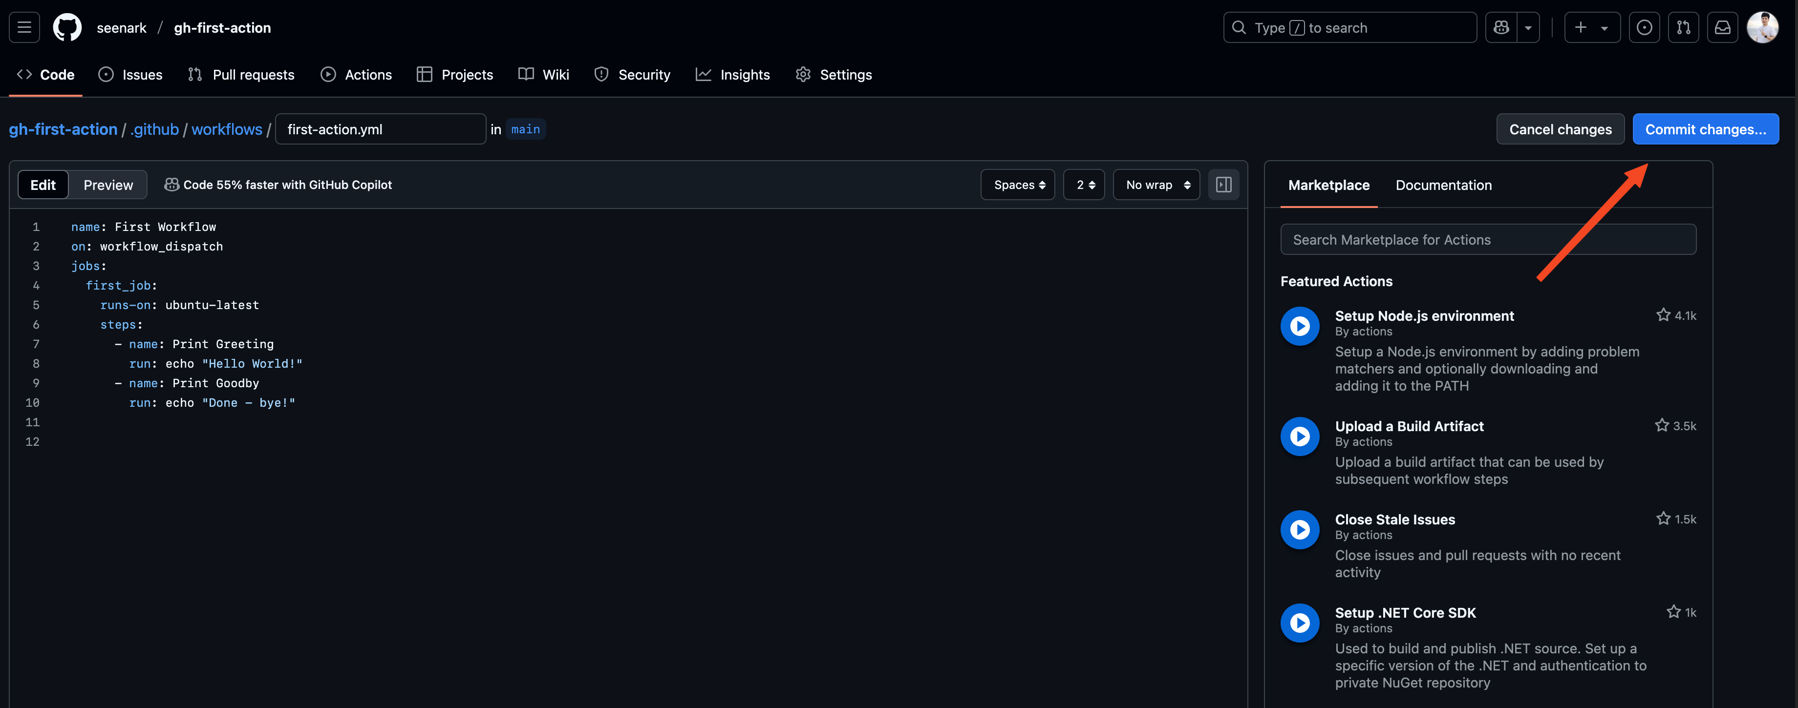Click the Commit changes button
The width and height of the screenshot is (1798, 708).
[x=1705, y=129]
